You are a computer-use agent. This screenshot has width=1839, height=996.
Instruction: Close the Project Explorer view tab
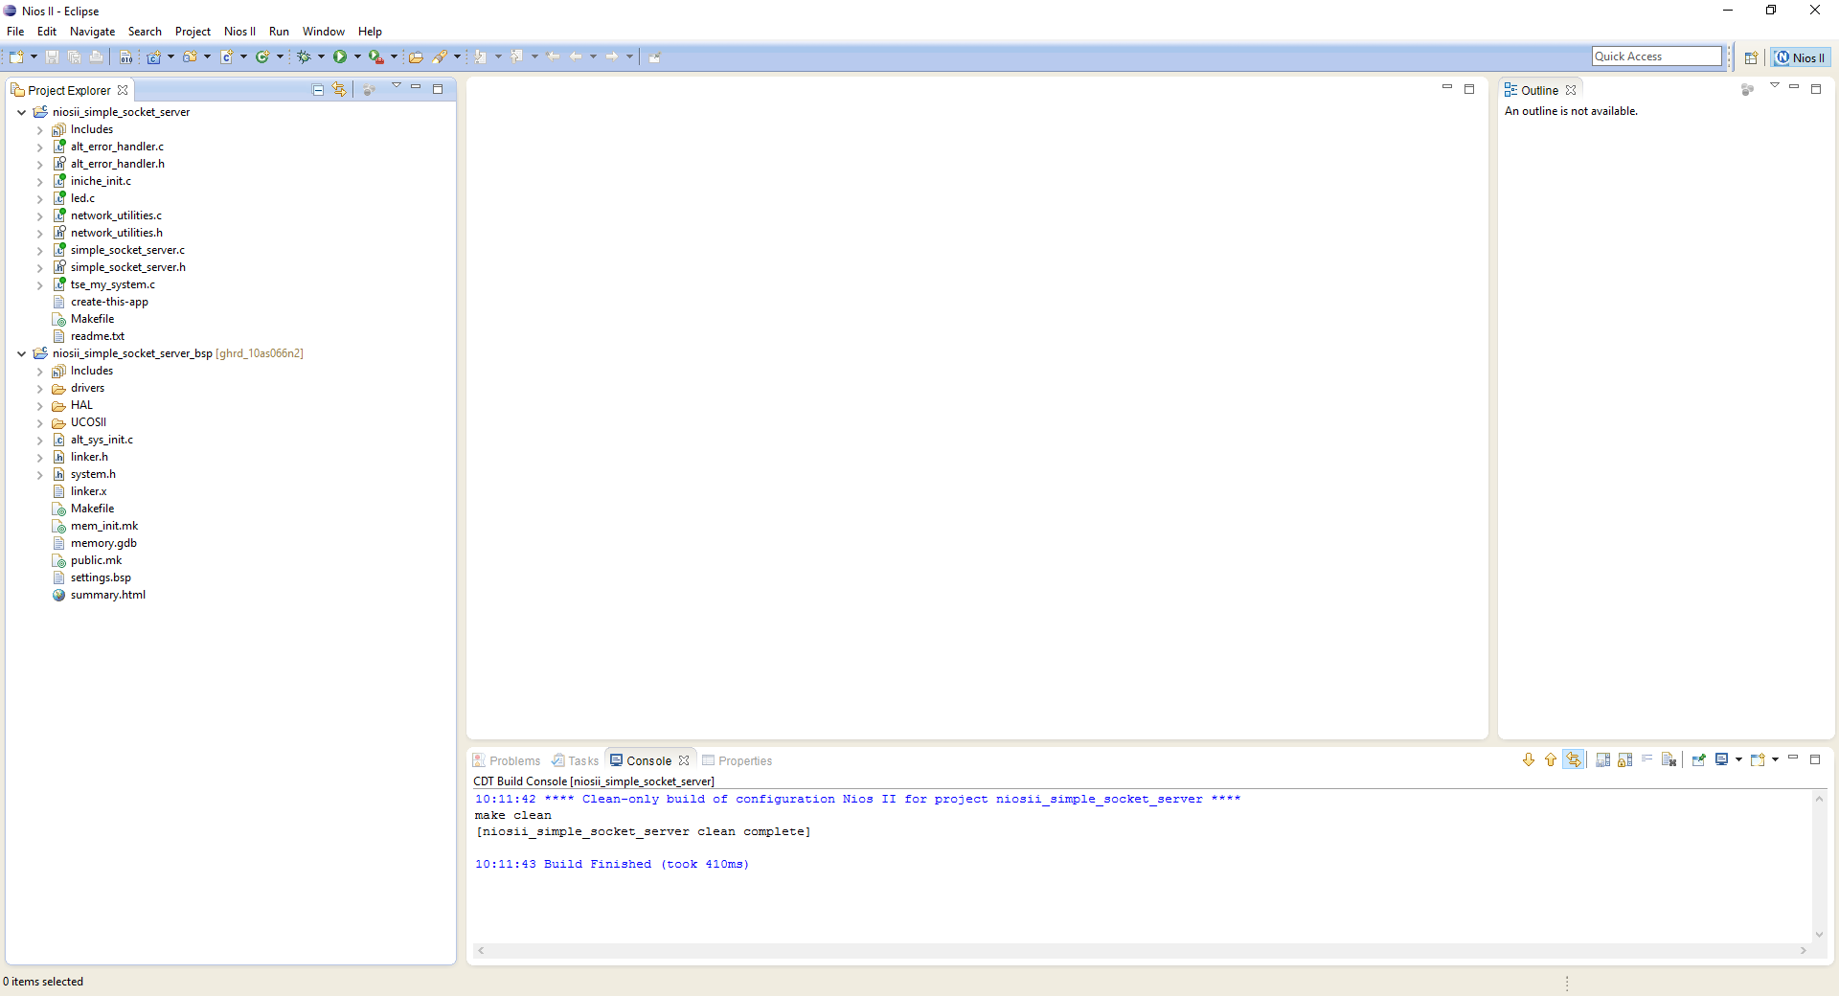point(123,90)
